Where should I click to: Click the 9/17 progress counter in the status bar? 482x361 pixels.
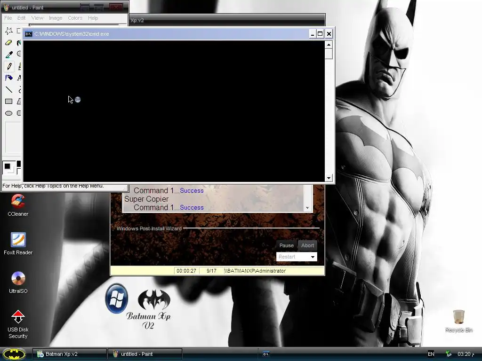point(211,271)
